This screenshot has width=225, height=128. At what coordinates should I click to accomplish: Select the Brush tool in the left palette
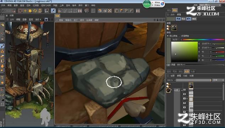pyautogui.click(x=2, y=46)
